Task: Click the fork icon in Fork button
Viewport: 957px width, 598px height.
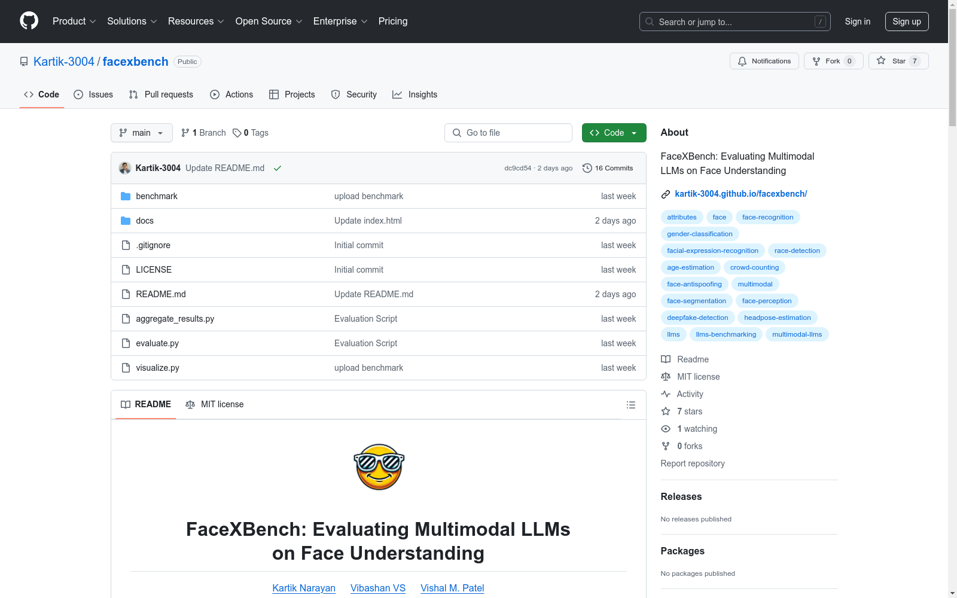Action: coord(816,61)
